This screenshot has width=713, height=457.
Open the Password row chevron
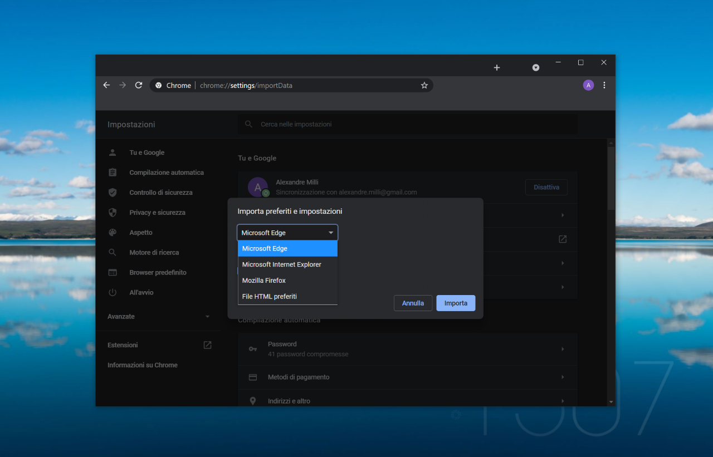tap(563, 349)
